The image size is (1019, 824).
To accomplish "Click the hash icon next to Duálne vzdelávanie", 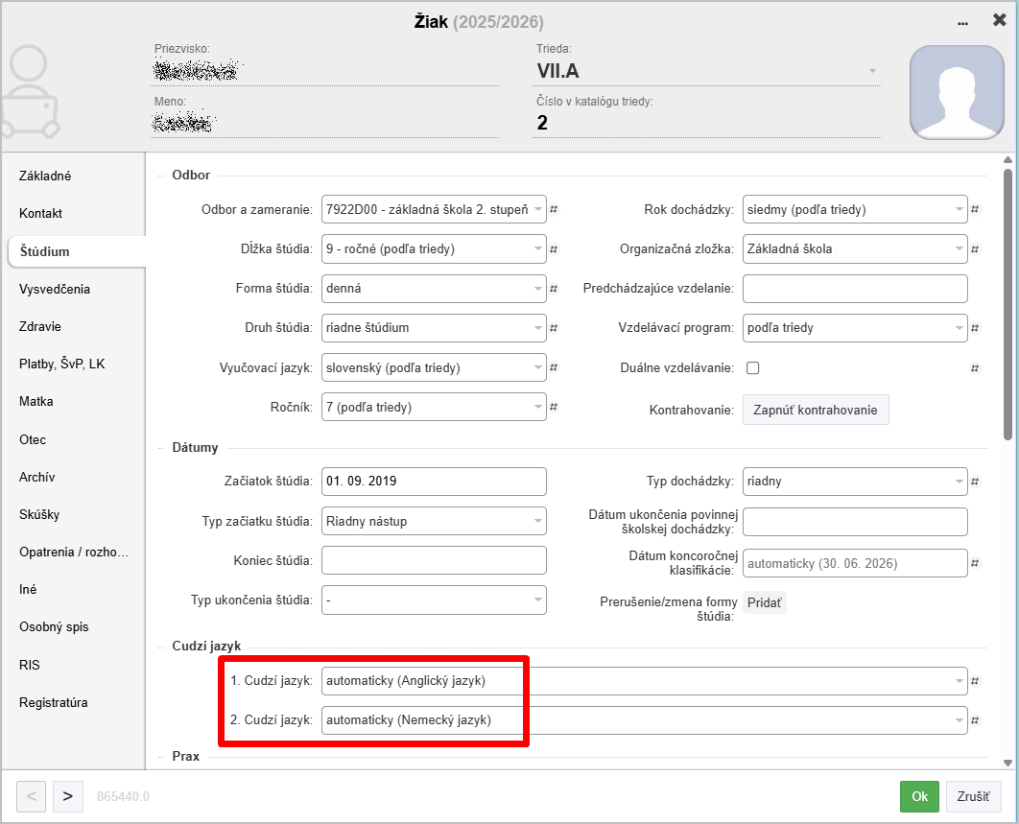I will tap(975, 368).
